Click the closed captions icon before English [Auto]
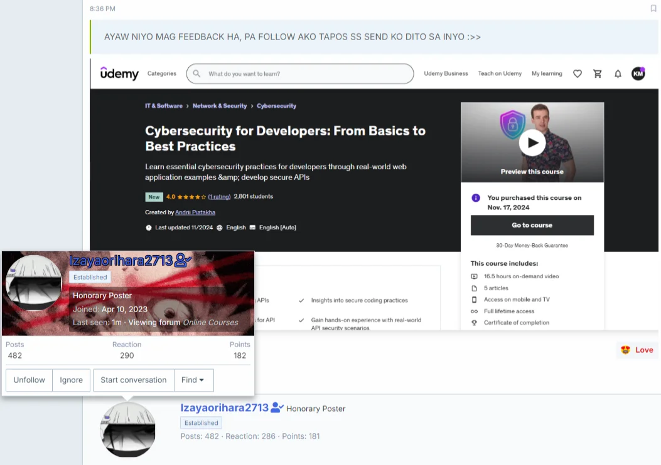 coord(252,227)
